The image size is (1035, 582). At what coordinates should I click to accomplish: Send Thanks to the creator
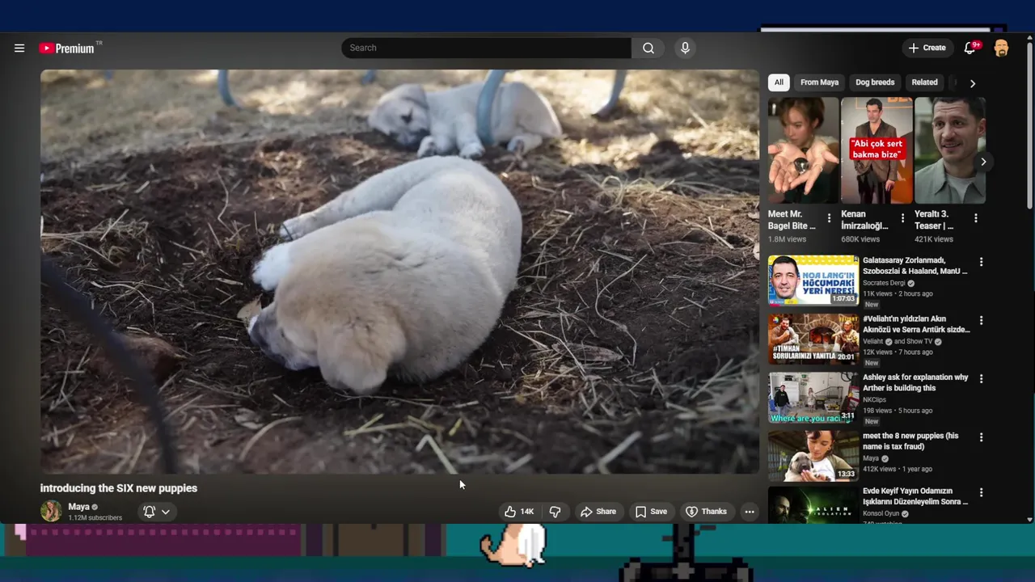point(706,512)
